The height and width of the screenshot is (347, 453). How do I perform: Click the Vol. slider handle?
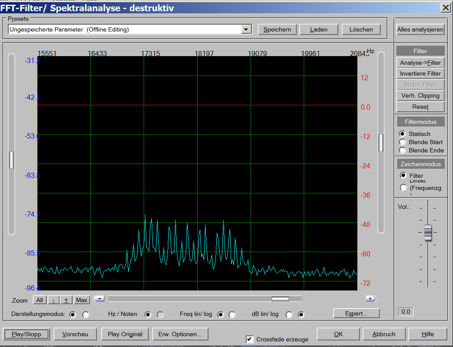pyautogui.click(x=428, y=232)
